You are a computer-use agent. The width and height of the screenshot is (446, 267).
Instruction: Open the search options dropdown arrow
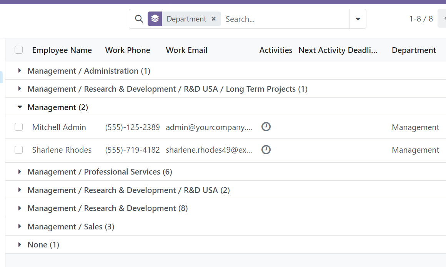[x=358, y=19]
